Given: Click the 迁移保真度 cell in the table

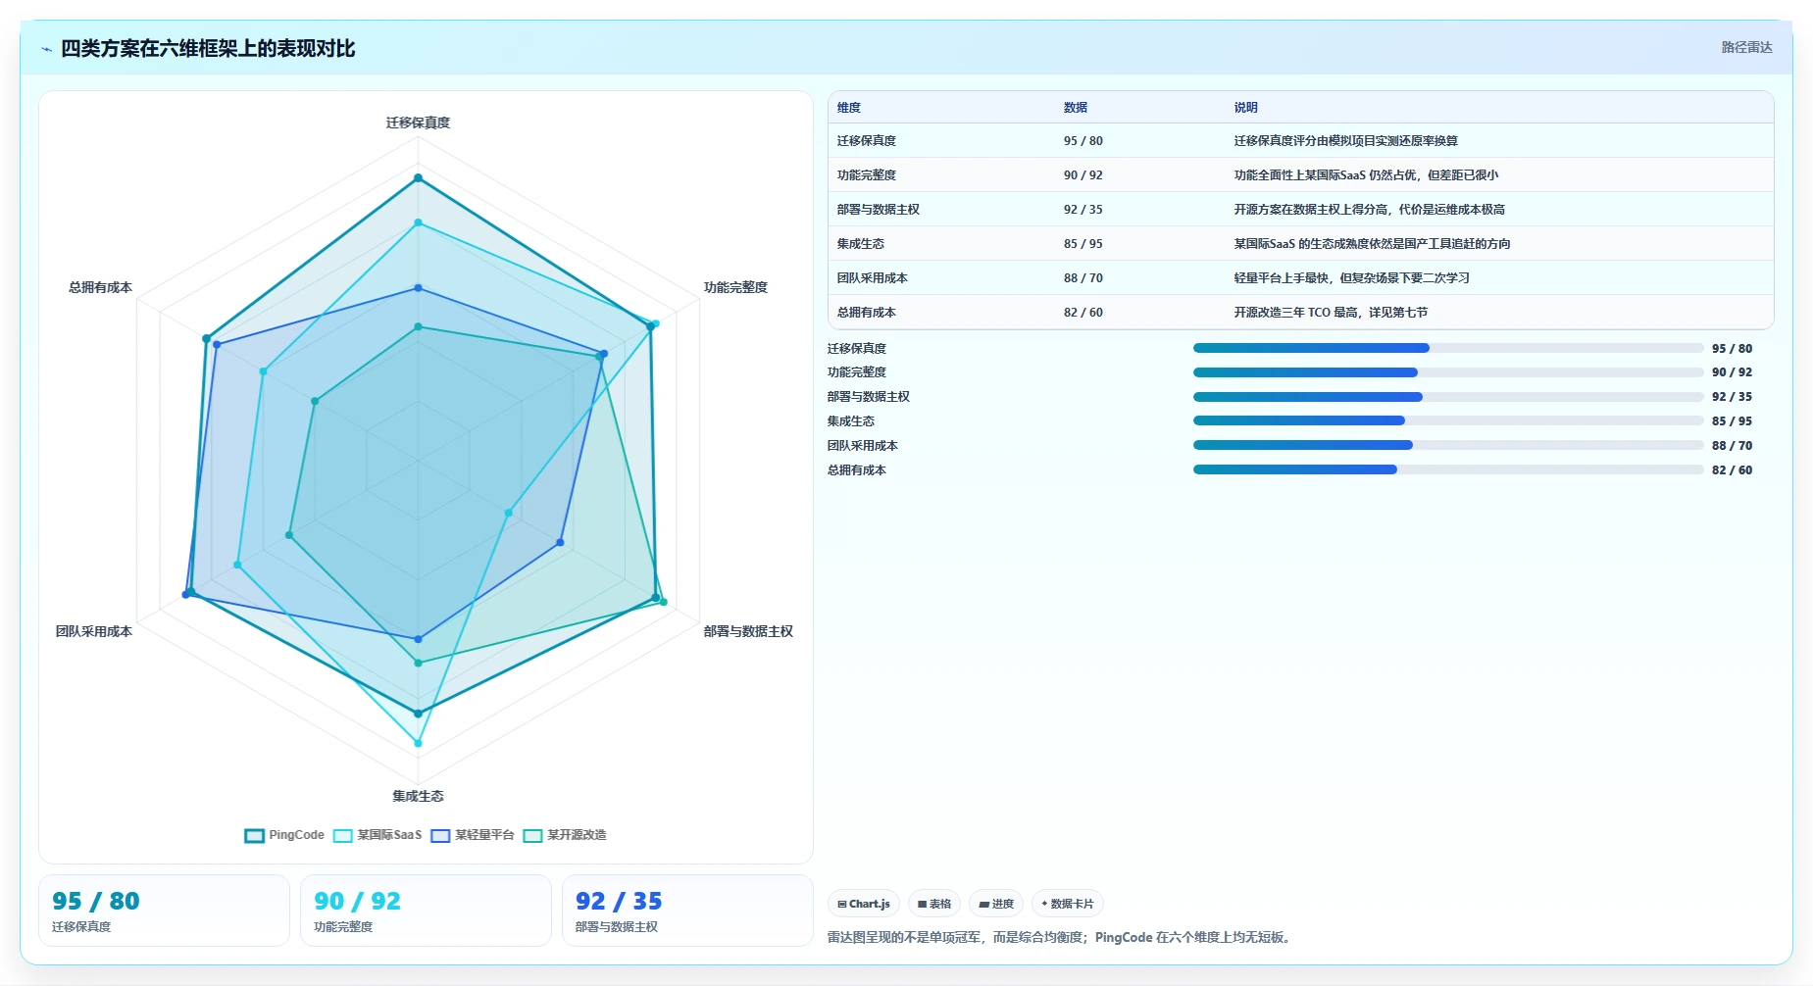Looking at the screenshot, I should coord(867,141).
